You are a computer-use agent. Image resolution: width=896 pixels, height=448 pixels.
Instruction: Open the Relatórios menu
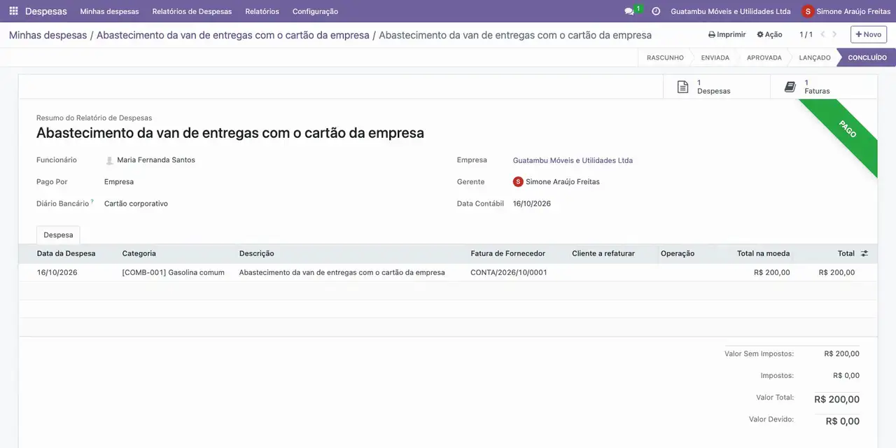262,11
